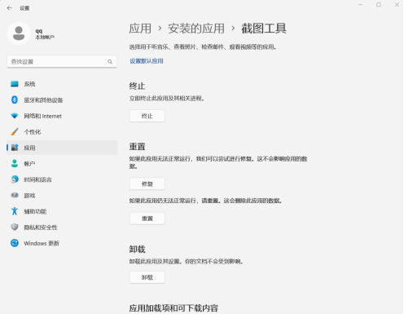Image resolution: width=404 pixels, height=314 pixels.
Task: Open the 网络和 Internet wifi icon
Action: [15, 116]
